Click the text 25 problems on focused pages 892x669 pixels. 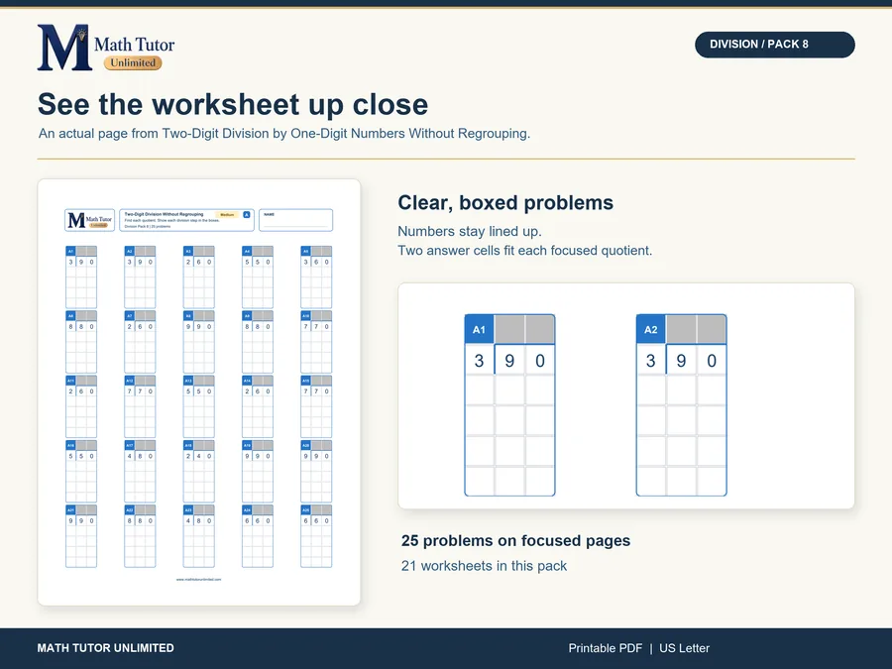tap(515, 540)
